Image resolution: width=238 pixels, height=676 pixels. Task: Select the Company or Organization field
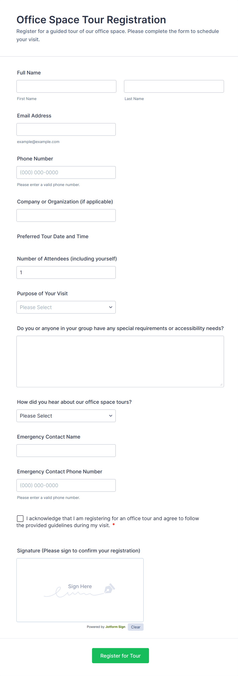(x=66, y=215)
